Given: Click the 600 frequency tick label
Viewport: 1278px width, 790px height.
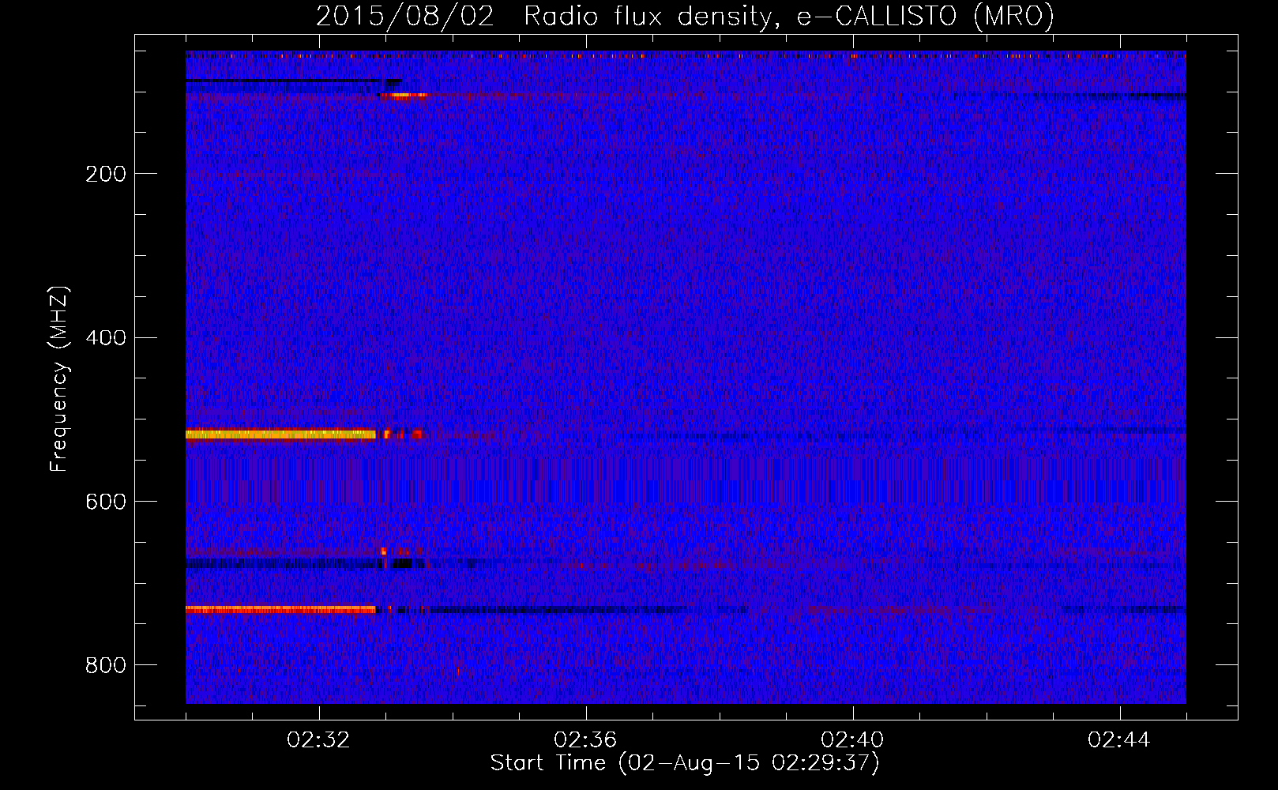Looking at the screenshot, I should (106, 502).
